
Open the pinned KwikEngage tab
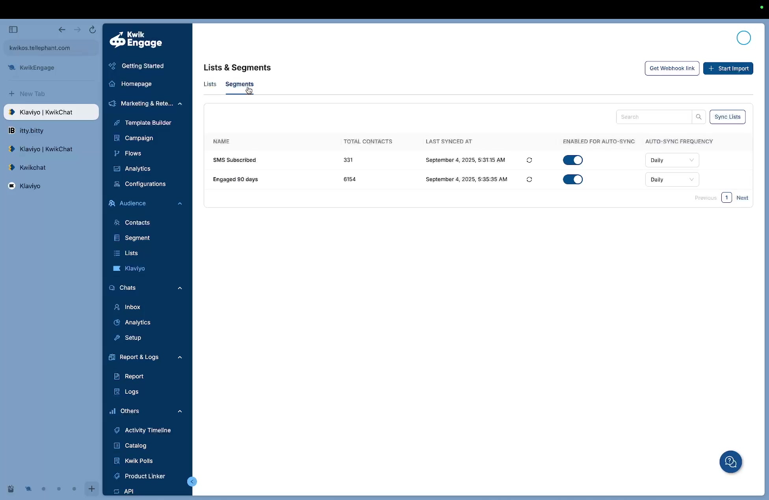[x=51, y=68]
